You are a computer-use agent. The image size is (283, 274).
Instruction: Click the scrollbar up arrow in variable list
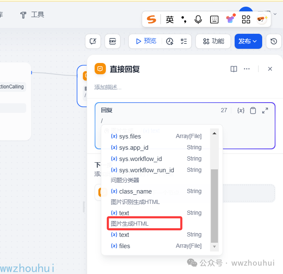click(x=214, y=133)
